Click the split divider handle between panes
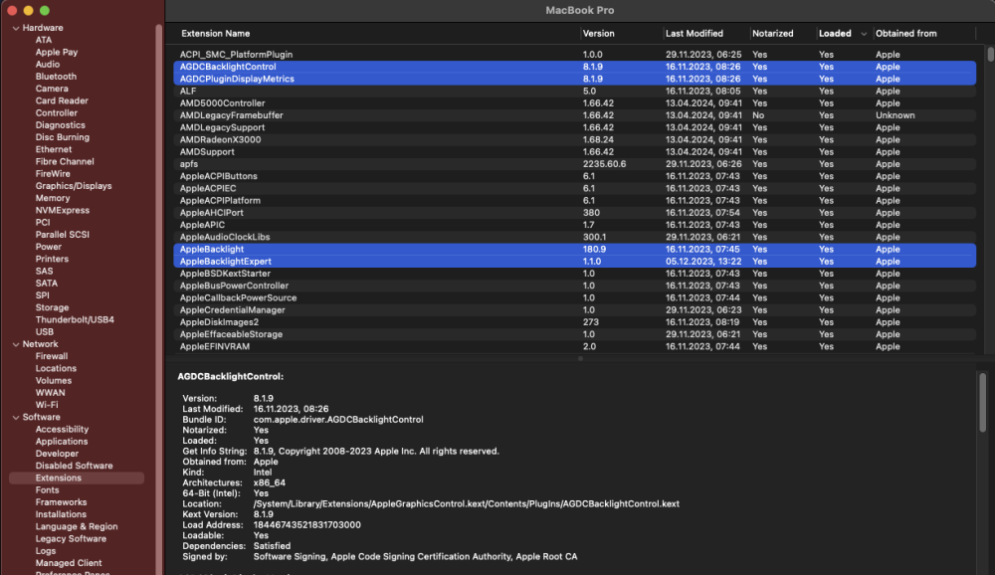 pos(580,358)
